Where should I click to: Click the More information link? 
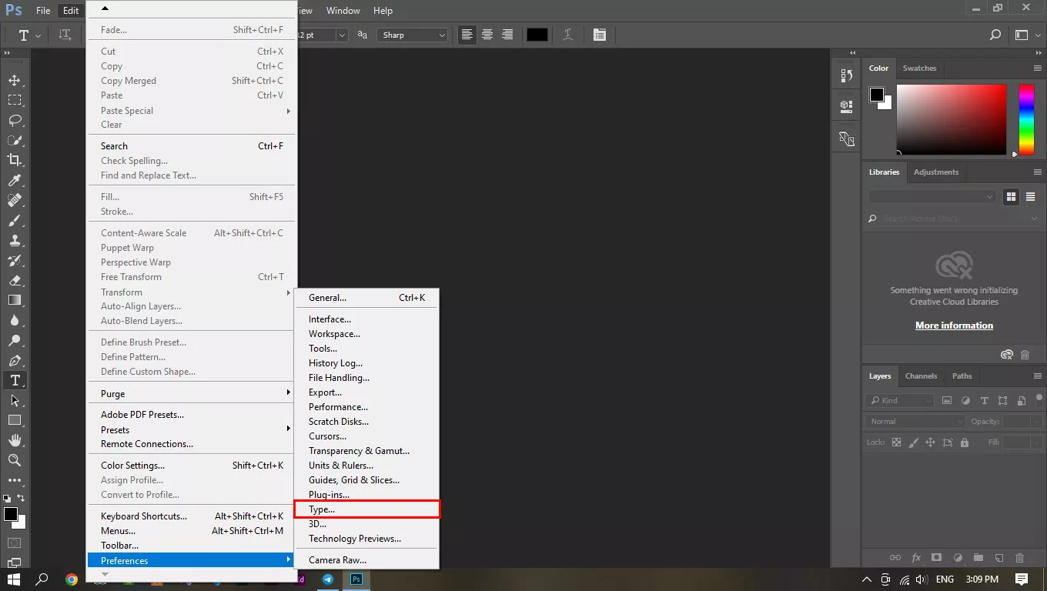click(954, 326)
